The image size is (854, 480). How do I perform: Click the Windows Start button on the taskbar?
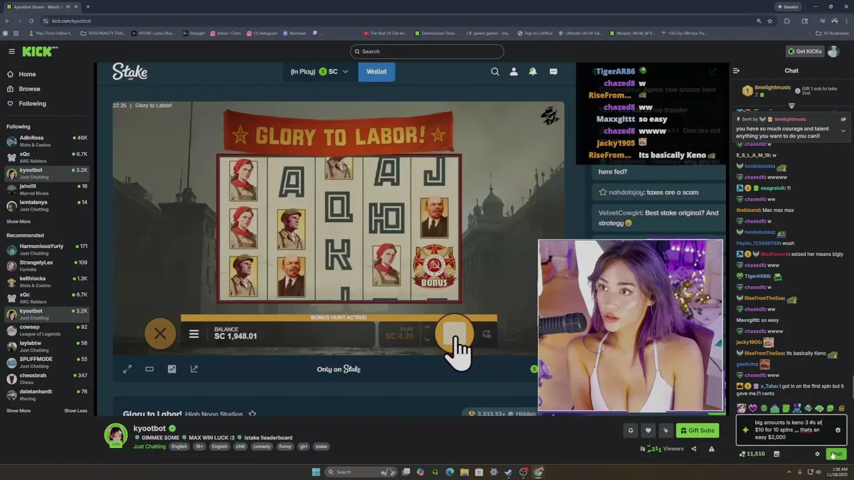pos(316,472)
